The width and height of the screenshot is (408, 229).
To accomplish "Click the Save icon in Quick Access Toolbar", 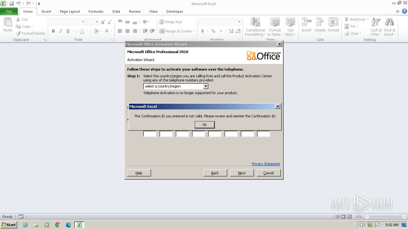I will [11, 4].
